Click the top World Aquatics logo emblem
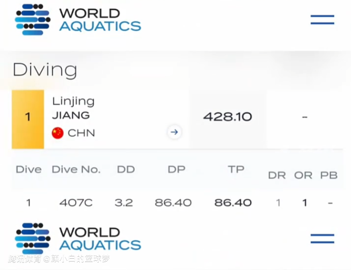The image size is (351, 270). 32,20
